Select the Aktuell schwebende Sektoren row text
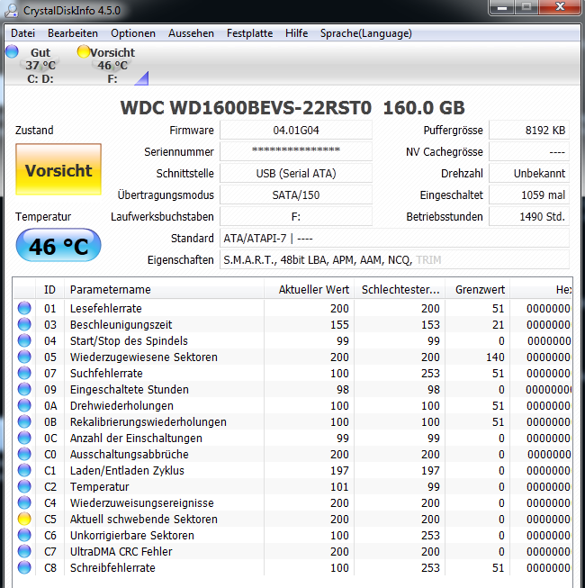This screenshot has width=585, height=588. (x=144, y=519)
